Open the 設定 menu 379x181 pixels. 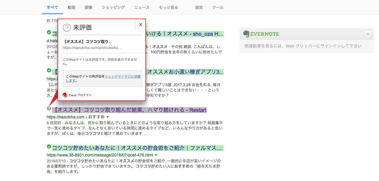point(199,7)
